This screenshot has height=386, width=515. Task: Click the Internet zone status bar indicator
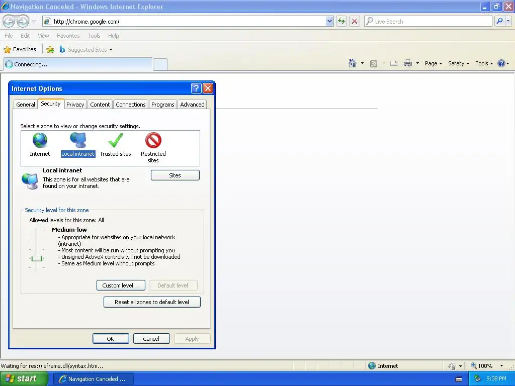[383, 366]
